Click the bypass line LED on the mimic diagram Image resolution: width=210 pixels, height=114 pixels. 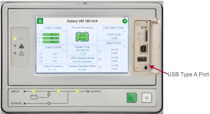point(49,103)
